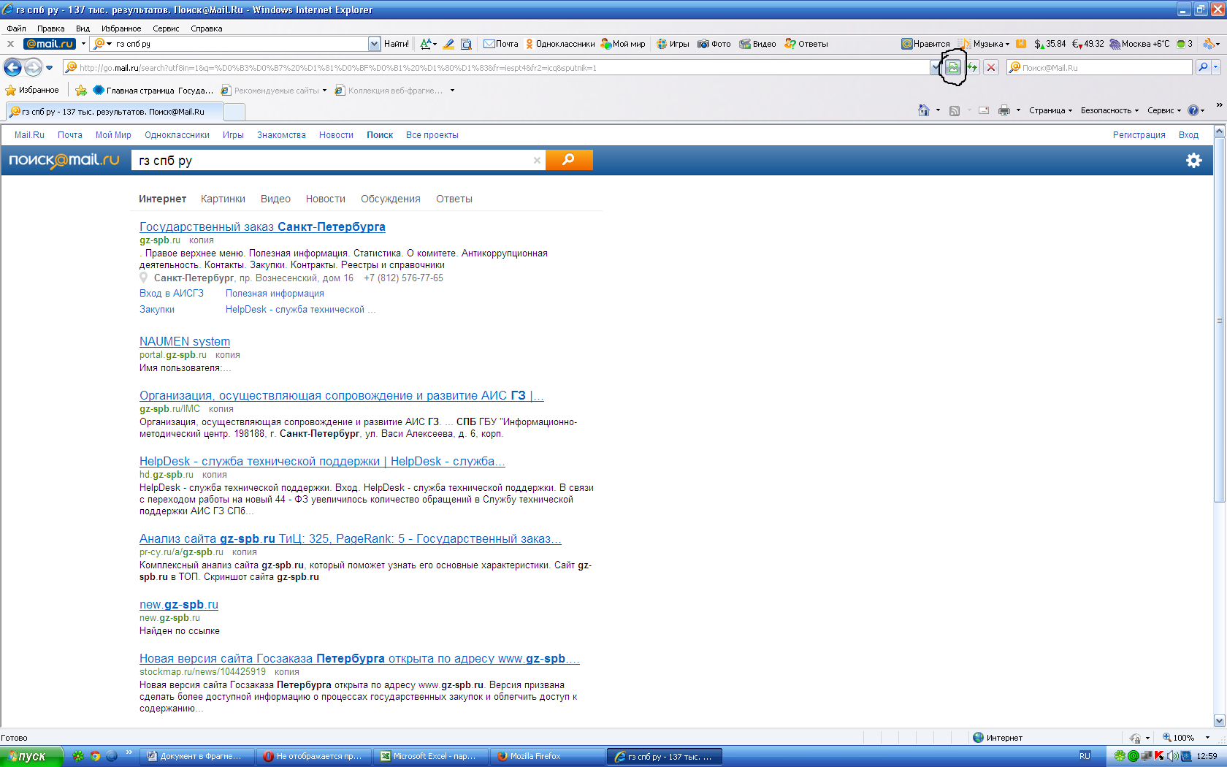The height and width of the screenshot is (767, 1227).
Task: Open Фото in Mail.Ru toolbar
Action: tap(714, 44)
